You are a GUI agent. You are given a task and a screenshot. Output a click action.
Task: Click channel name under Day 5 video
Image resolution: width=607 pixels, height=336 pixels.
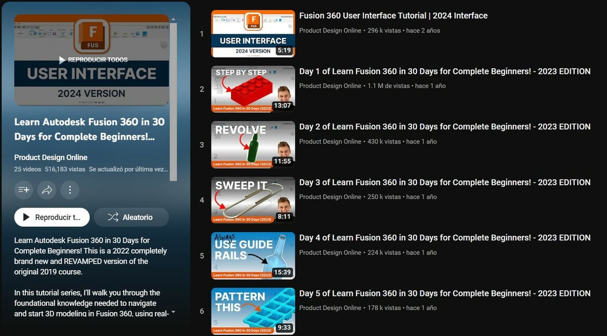click(330, 308)
